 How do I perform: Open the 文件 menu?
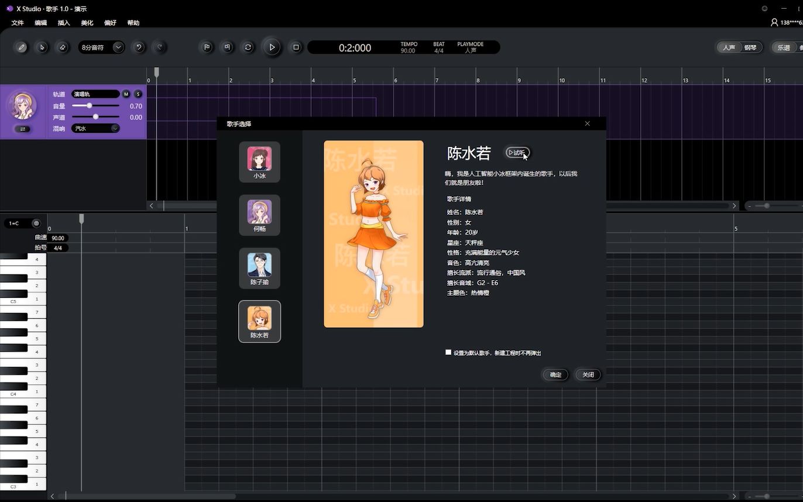[18, 23]
